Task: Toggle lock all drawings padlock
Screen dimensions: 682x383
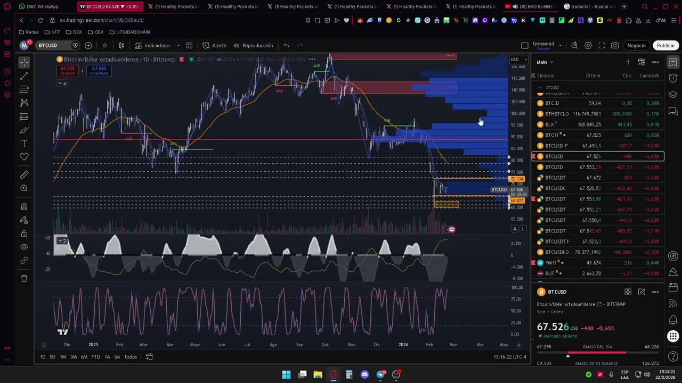Action: [24, 234]
